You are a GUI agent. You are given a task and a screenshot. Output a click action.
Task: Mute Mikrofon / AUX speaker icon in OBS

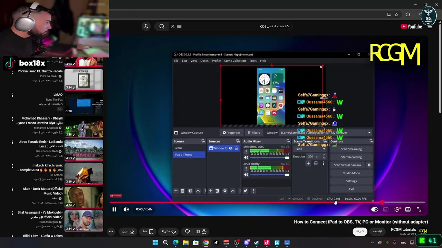pyautogui.click(x=246, y=157)
